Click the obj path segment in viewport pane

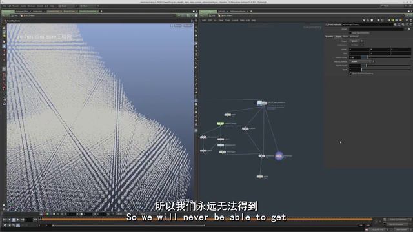pyautogui.click(x=15, y=15)
